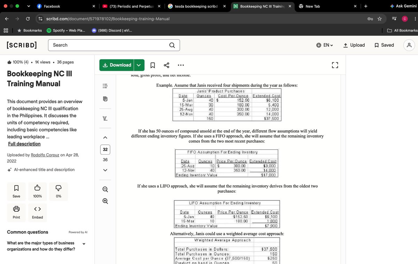Select the Bookkeeping NC III Training tab

click(262, 6)
